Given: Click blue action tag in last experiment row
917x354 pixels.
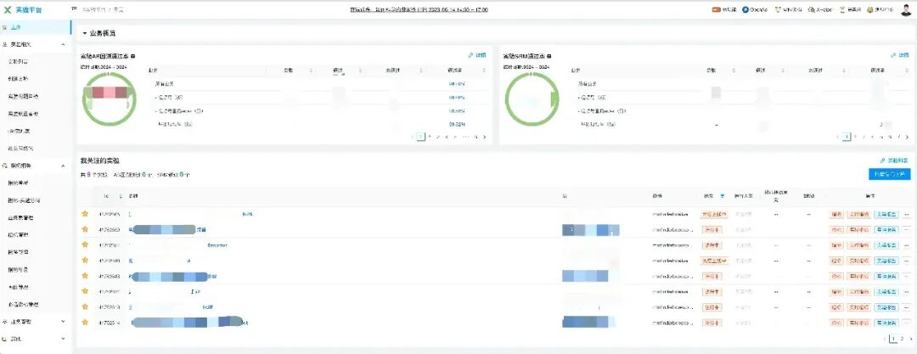Looking at the screenshot, I should (x=886, y=323).
